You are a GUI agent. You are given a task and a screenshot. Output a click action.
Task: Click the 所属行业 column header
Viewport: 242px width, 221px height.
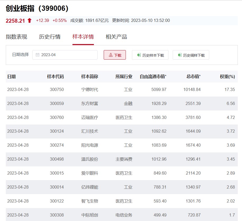124,76
